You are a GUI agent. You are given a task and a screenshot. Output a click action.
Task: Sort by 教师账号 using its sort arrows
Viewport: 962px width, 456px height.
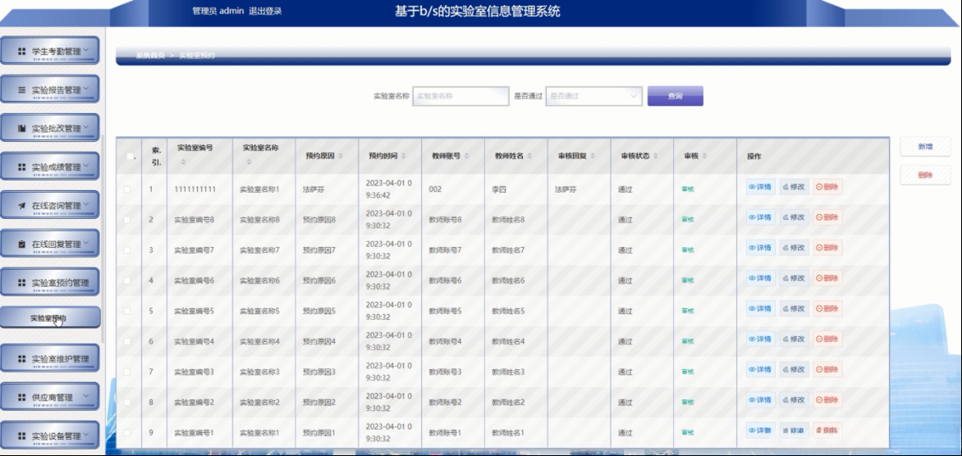[x=466, y=157]
